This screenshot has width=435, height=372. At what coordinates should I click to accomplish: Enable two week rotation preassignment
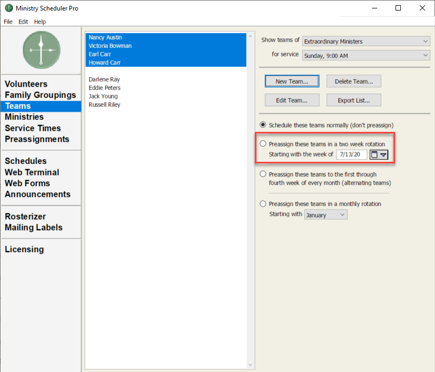[263, 144]
